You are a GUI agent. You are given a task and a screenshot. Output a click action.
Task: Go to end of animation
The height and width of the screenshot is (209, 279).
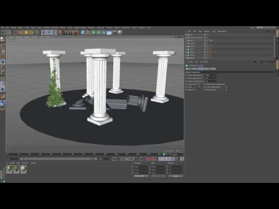tap(141, 159)
